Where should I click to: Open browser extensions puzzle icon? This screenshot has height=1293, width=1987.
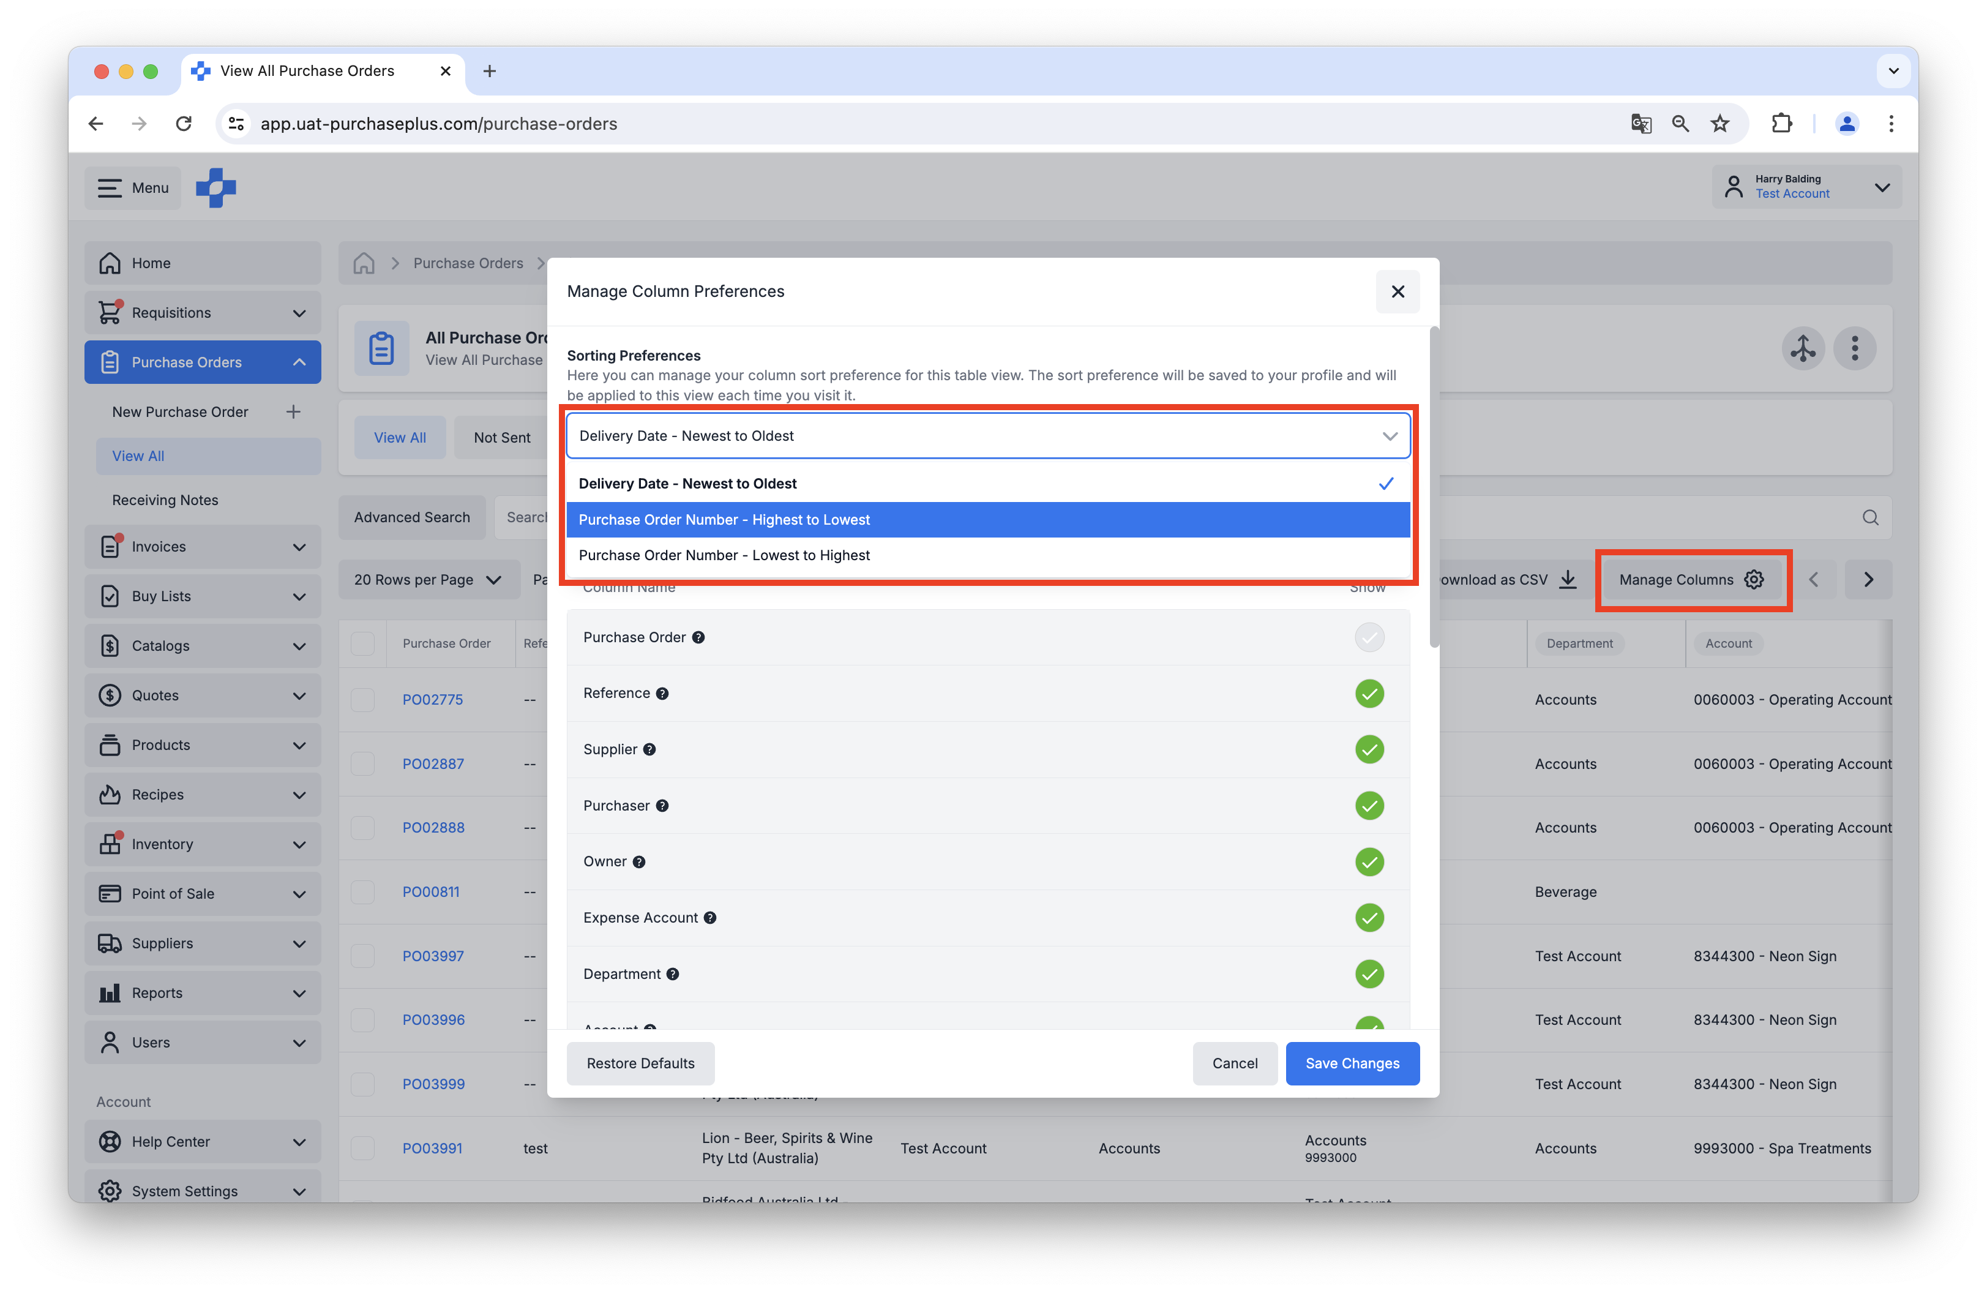click(1781, 124)
